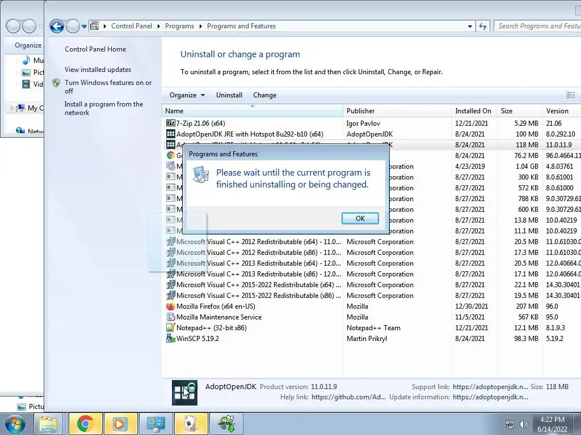This screenshot has width=581, height=435.
Task: Open the green frog taskbar icon
Action: pos(226,424)
